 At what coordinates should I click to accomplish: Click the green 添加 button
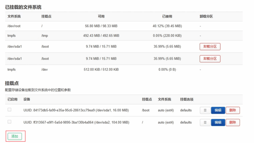coord(15,136)
